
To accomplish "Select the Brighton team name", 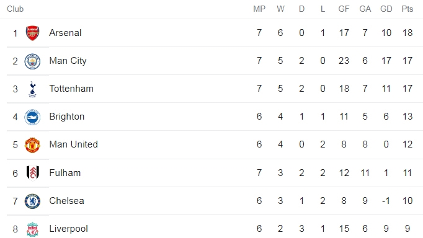I will coord(67,117).
